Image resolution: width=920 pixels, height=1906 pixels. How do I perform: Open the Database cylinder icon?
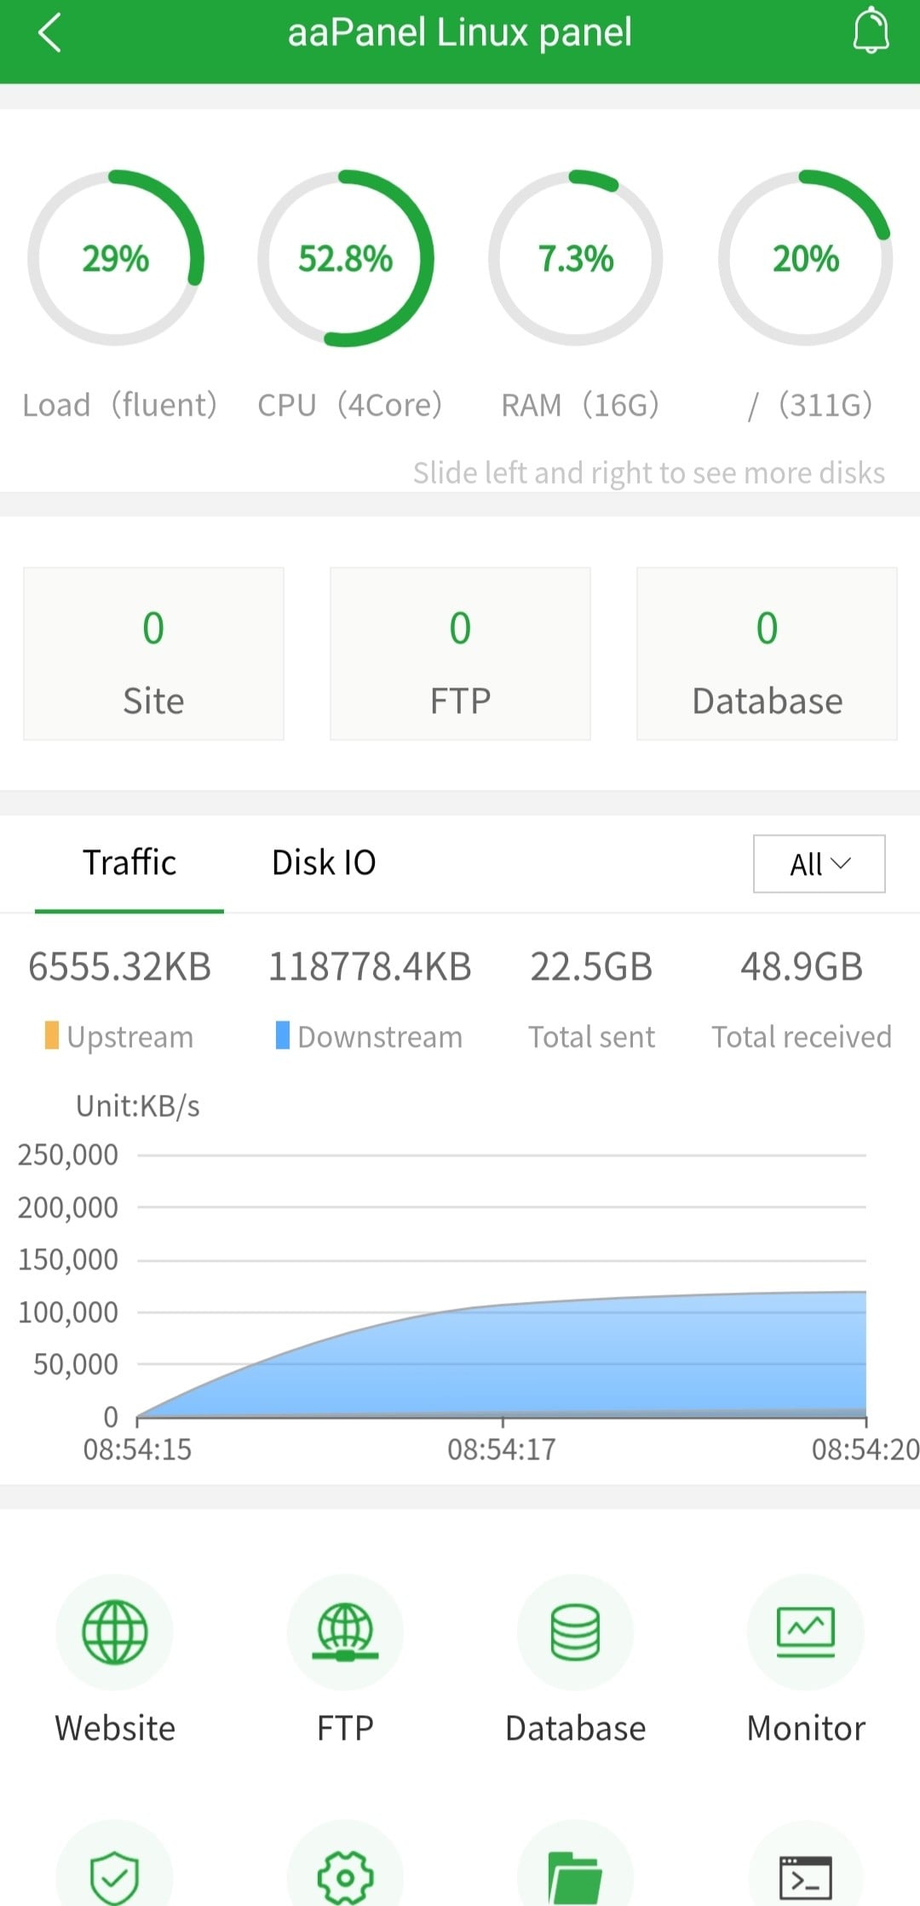pos(575,1632)
